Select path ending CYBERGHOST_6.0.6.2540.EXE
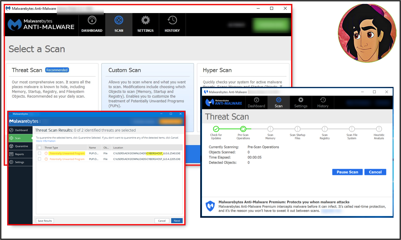Screen dimensions: 401x240 click(x=147, y=153)
